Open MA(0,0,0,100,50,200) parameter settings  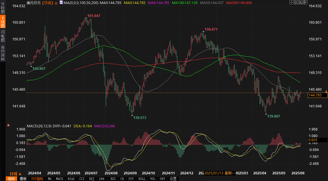click(81, 3)
